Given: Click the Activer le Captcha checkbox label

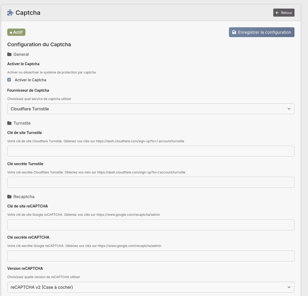Looking at the screenshot, I should coord(30,80).
